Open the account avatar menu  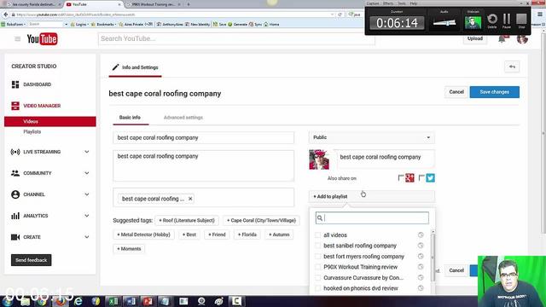coord(522,39)
